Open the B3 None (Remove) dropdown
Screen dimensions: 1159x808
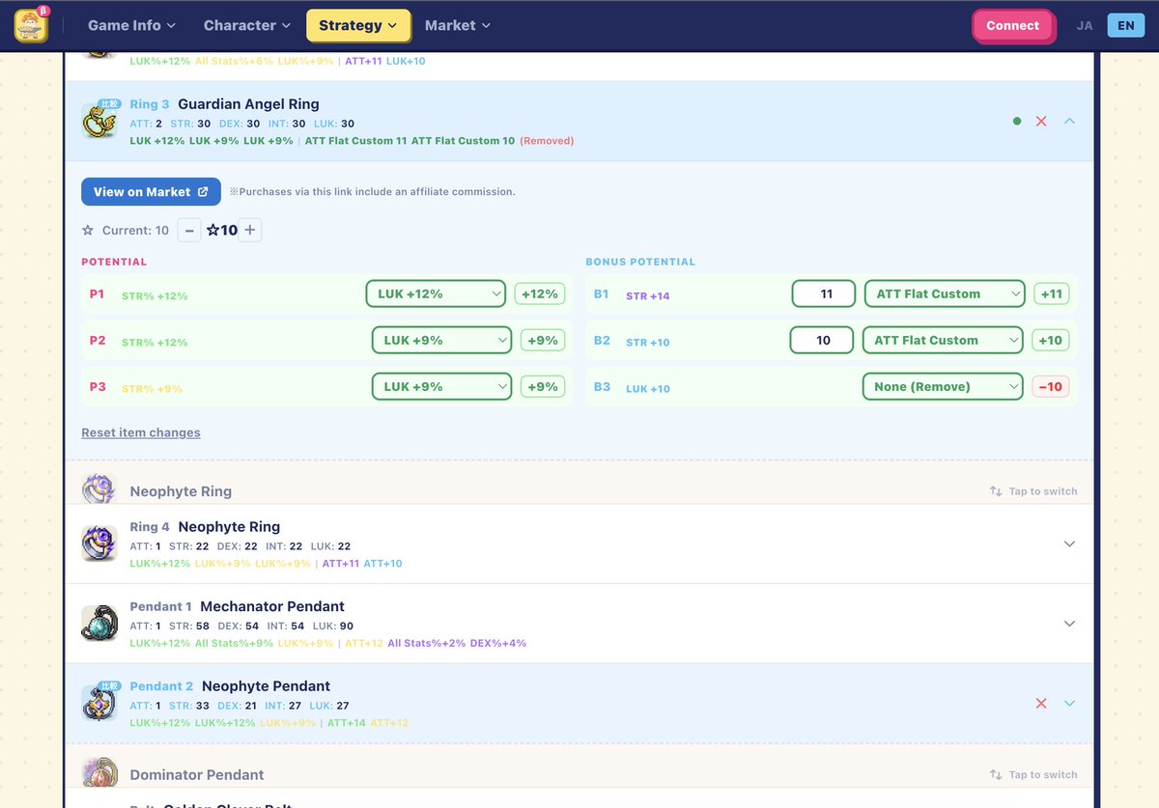point(942,386)
